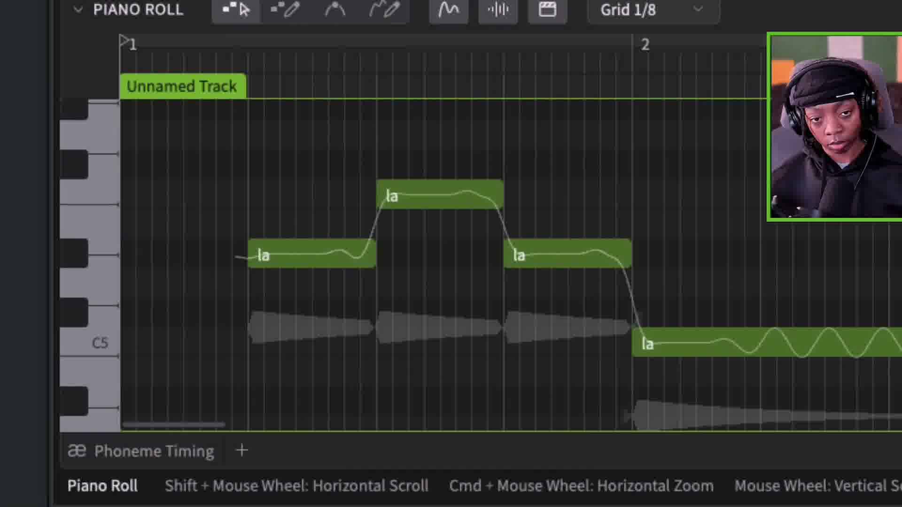Select the Unnamed Track label
This screenshot has height=507, width=902.
(x=182, y=86)
